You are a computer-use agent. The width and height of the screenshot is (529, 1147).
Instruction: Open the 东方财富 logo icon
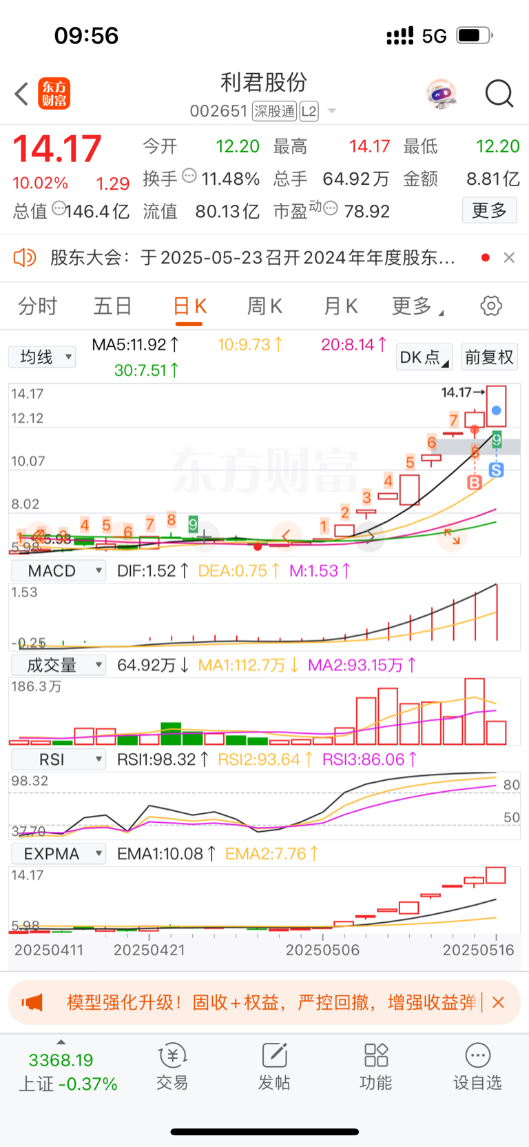[x=54, y=94]
